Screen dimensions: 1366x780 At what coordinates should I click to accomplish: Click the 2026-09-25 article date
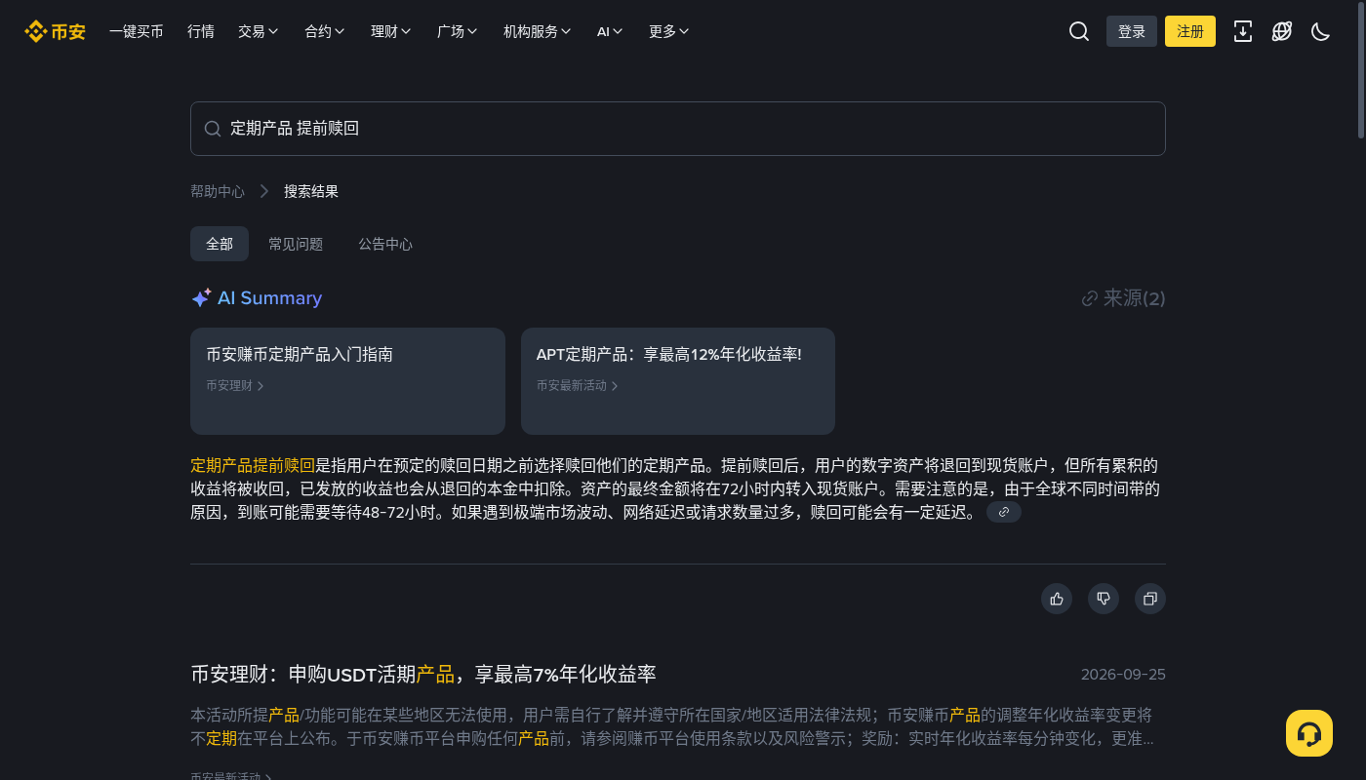pos(1123,675)
